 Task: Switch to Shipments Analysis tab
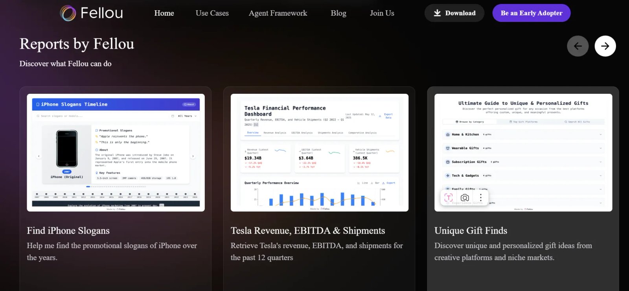(330, 133)
